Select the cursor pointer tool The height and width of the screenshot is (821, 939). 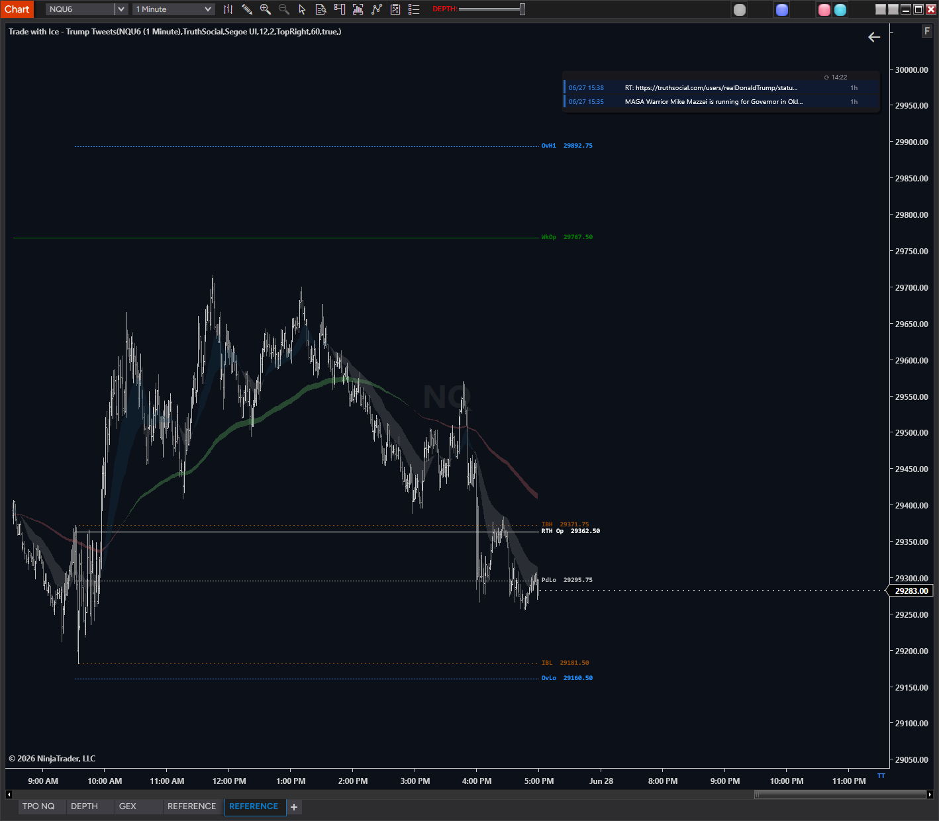pyautogui.click(x=302, y=9)
